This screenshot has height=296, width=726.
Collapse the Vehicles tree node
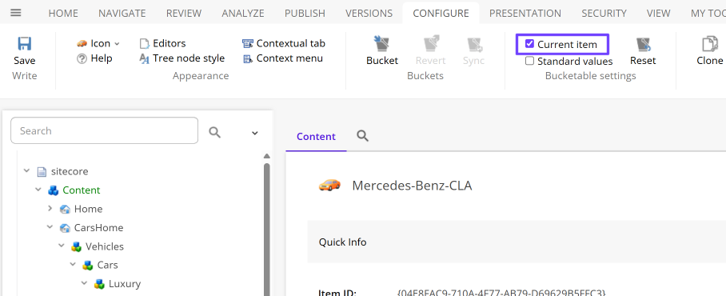[x=62, y=246]
